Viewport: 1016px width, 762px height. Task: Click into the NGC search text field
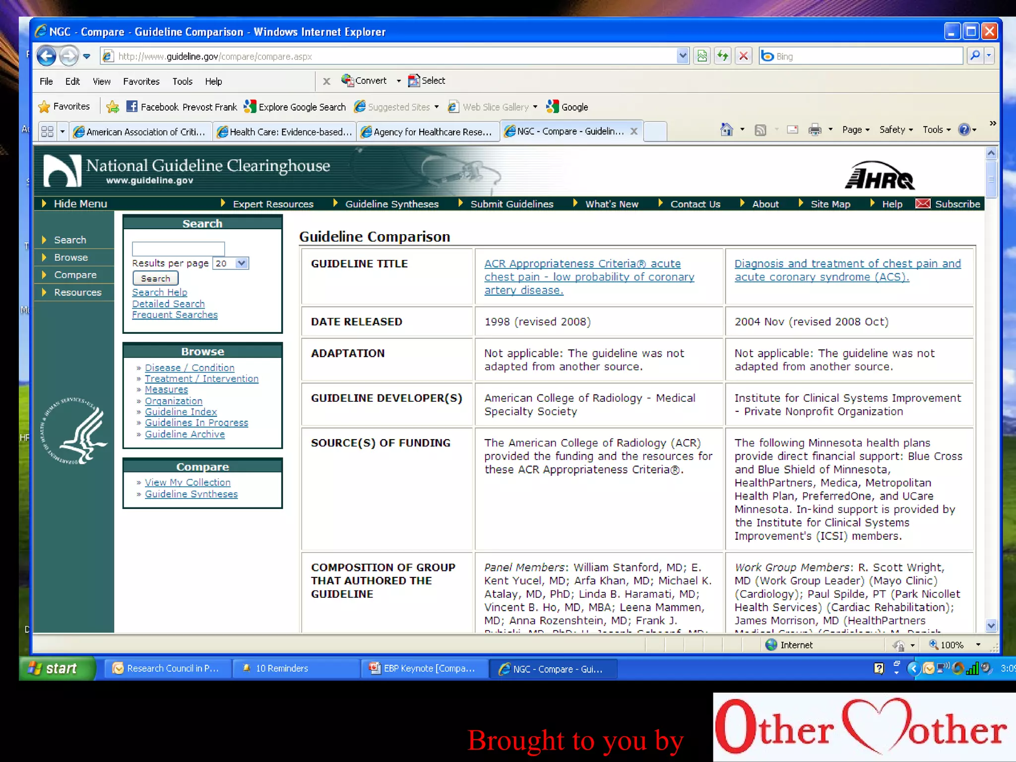pos(178,249)
